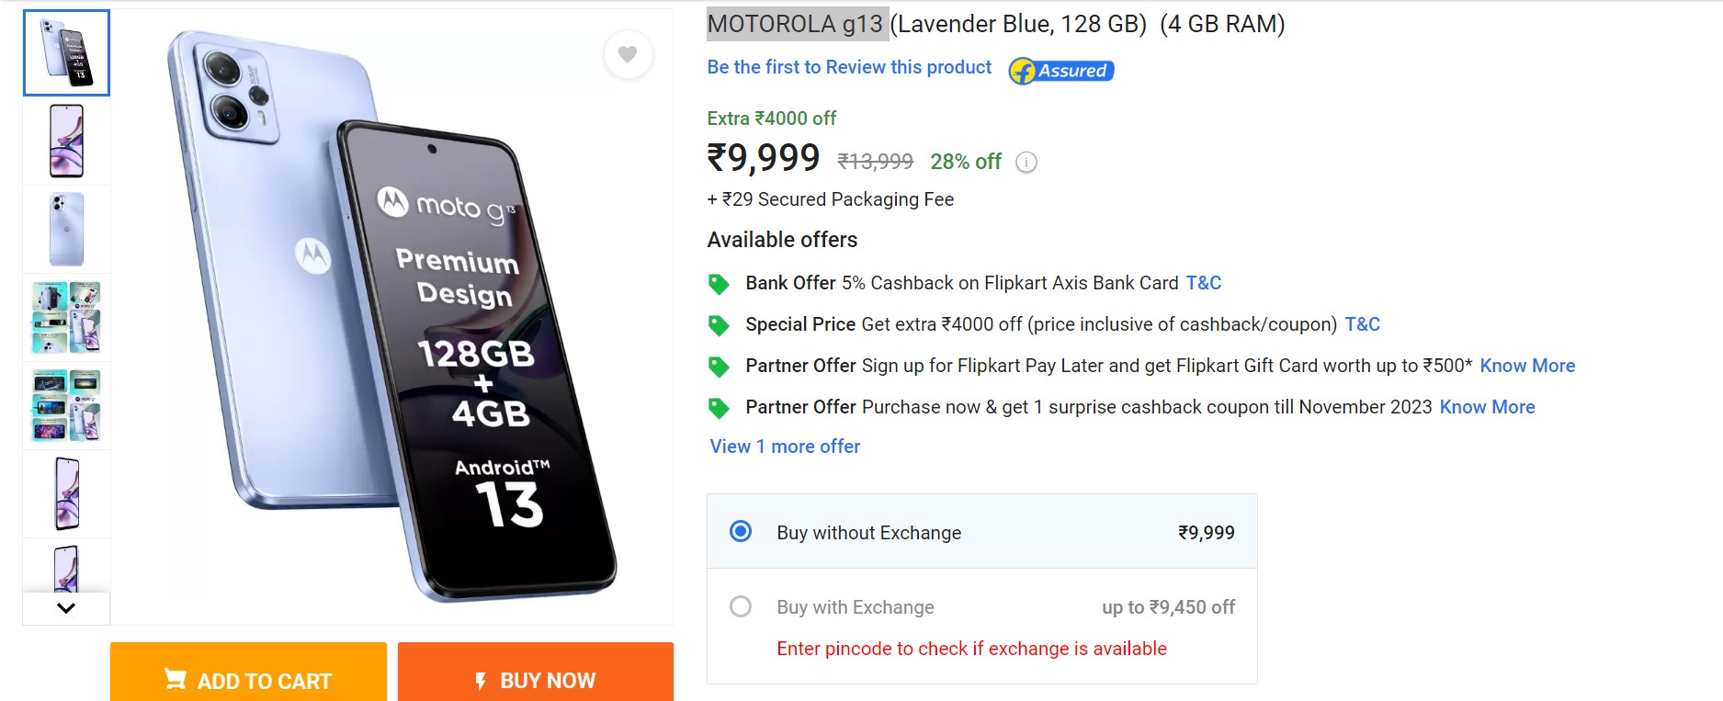The width and height of the screenshot is (1723, 701).
Task: Click the green tag beside Bank Offer
Action: tap(719, 284)
